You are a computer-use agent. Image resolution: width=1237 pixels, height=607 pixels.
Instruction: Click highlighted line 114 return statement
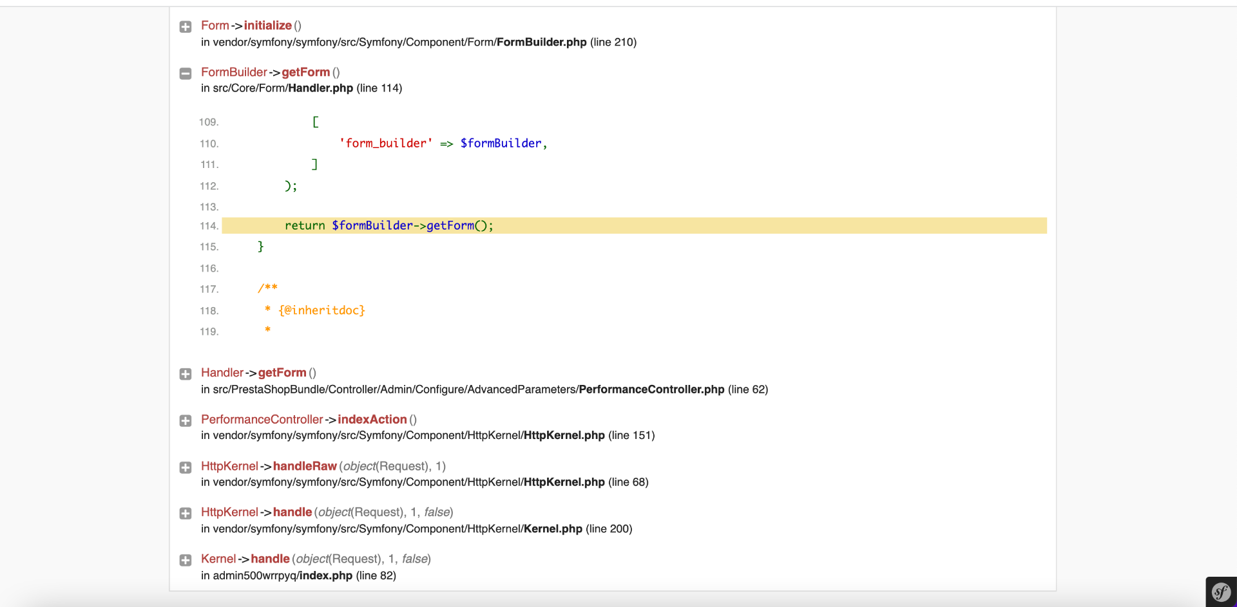pos(634,225)
